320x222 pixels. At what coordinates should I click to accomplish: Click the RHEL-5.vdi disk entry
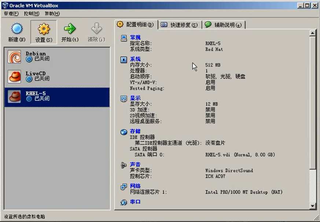[x=240, y=155]
